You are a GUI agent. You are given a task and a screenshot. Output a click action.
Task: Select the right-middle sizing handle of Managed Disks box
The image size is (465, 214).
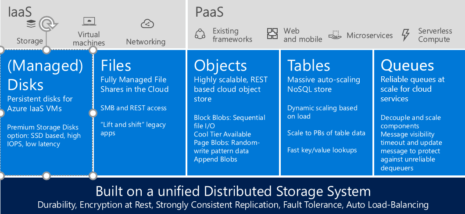click(x=93, y=113)
